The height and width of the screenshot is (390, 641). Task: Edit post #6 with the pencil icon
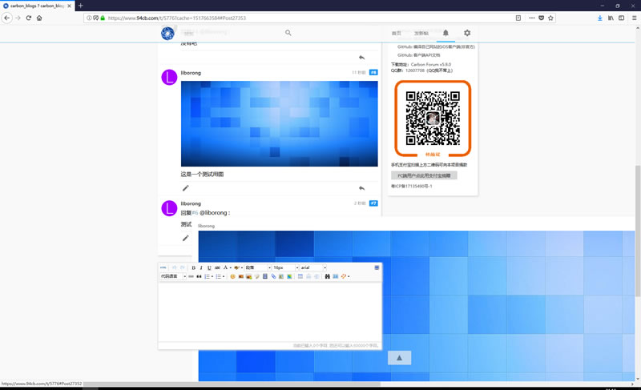click(x=186, y=188)
